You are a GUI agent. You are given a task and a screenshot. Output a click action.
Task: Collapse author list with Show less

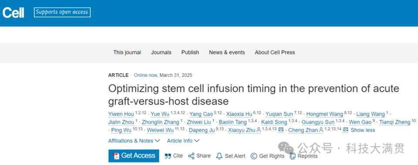point(363,130)
